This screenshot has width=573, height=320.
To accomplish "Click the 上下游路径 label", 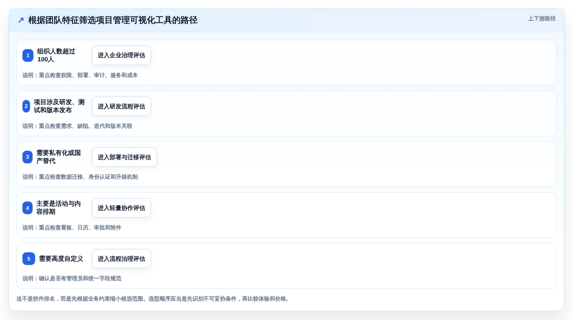I will [x=542, y=19].
